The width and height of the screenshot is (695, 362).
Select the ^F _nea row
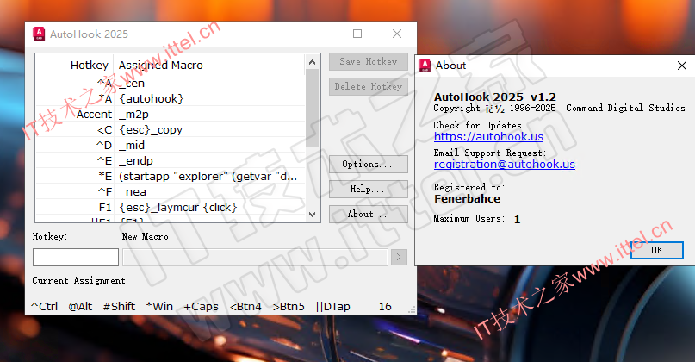point(171,191)
